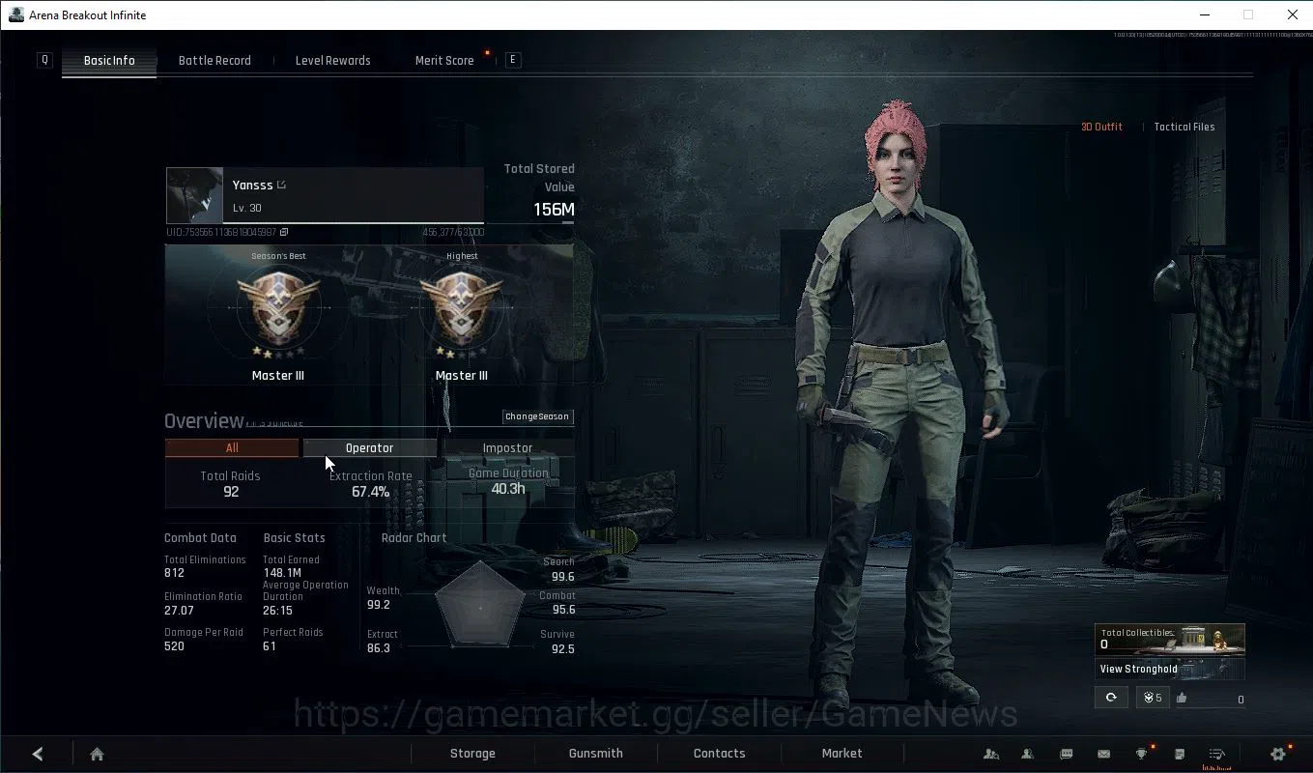Minimize the Arena Breakout Infinite window
The width and height of the screenshot is (1313, 773).
pos(1205,14)
